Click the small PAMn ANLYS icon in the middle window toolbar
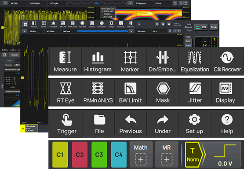 (x=73, y=24)
